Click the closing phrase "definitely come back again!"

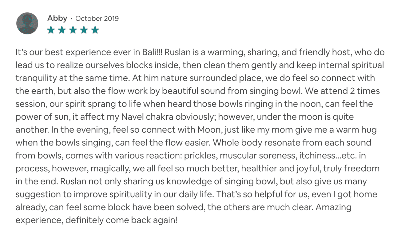click(x=121, y=220)
